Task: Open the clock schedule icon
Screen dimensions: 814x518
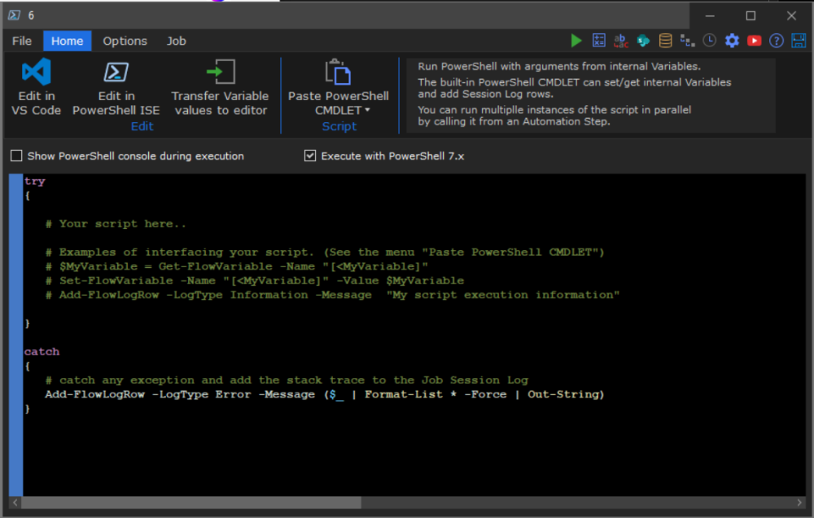Action: pos(710,41)
